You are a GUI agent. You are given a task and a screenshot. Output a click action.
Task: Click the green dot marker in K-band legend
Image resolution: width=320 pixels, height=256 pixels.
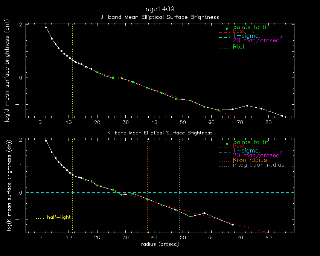point(227,144)
